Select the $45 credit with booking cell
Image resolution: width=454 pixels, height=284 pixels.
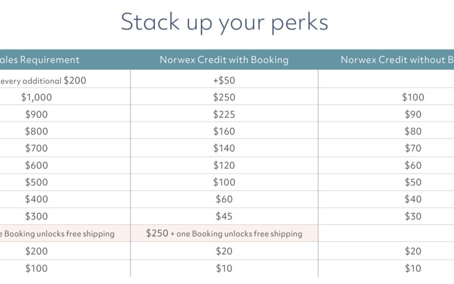224,216
